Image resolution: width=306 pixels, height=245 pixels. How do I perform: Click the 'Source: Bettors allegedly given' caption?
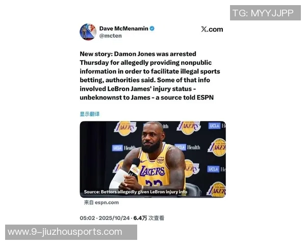[x=136, y=192]
